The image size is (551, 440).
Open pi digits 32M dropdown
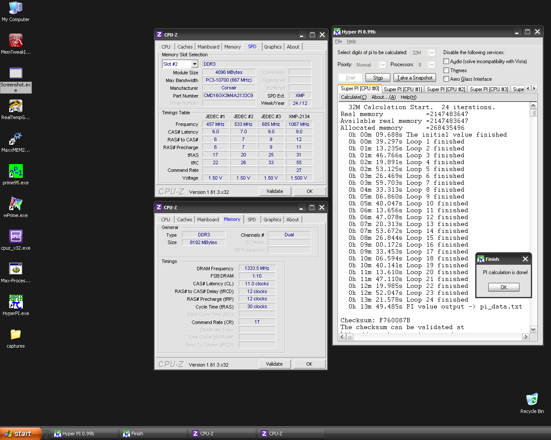432,52
